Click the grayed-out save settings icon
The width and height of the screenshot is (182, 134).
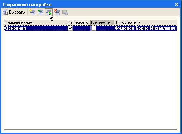click(x=65, y=12)
